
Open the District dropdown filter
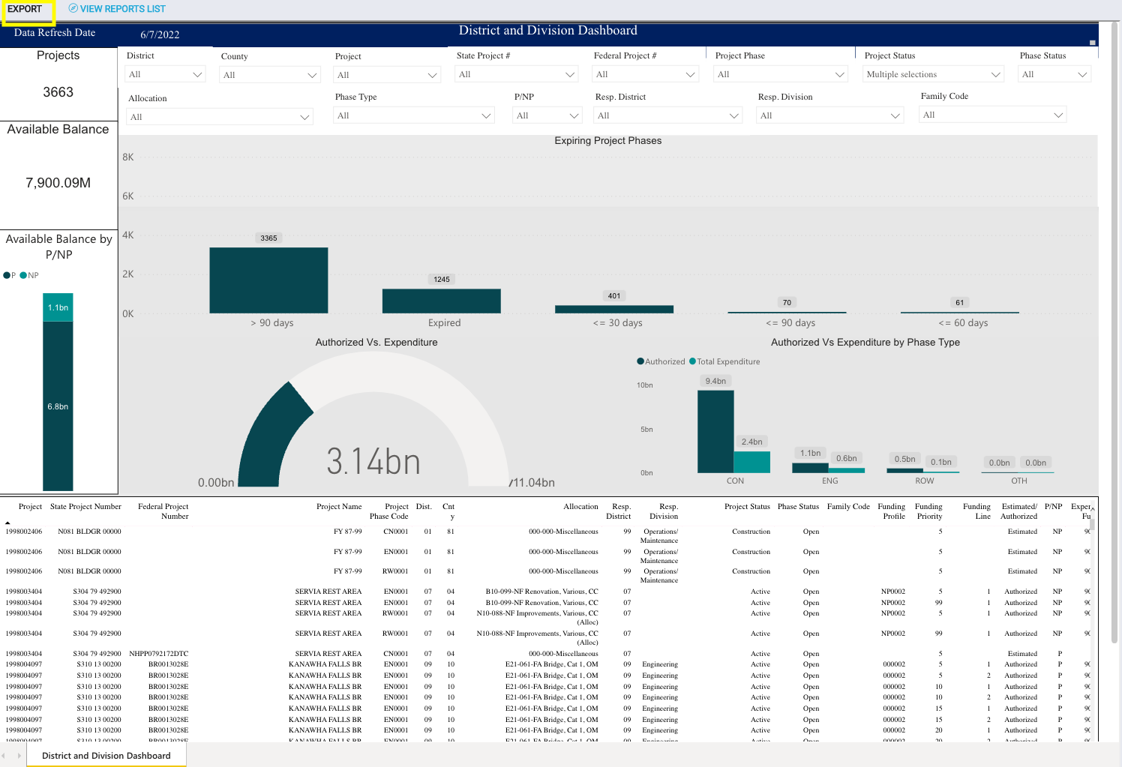165,74
